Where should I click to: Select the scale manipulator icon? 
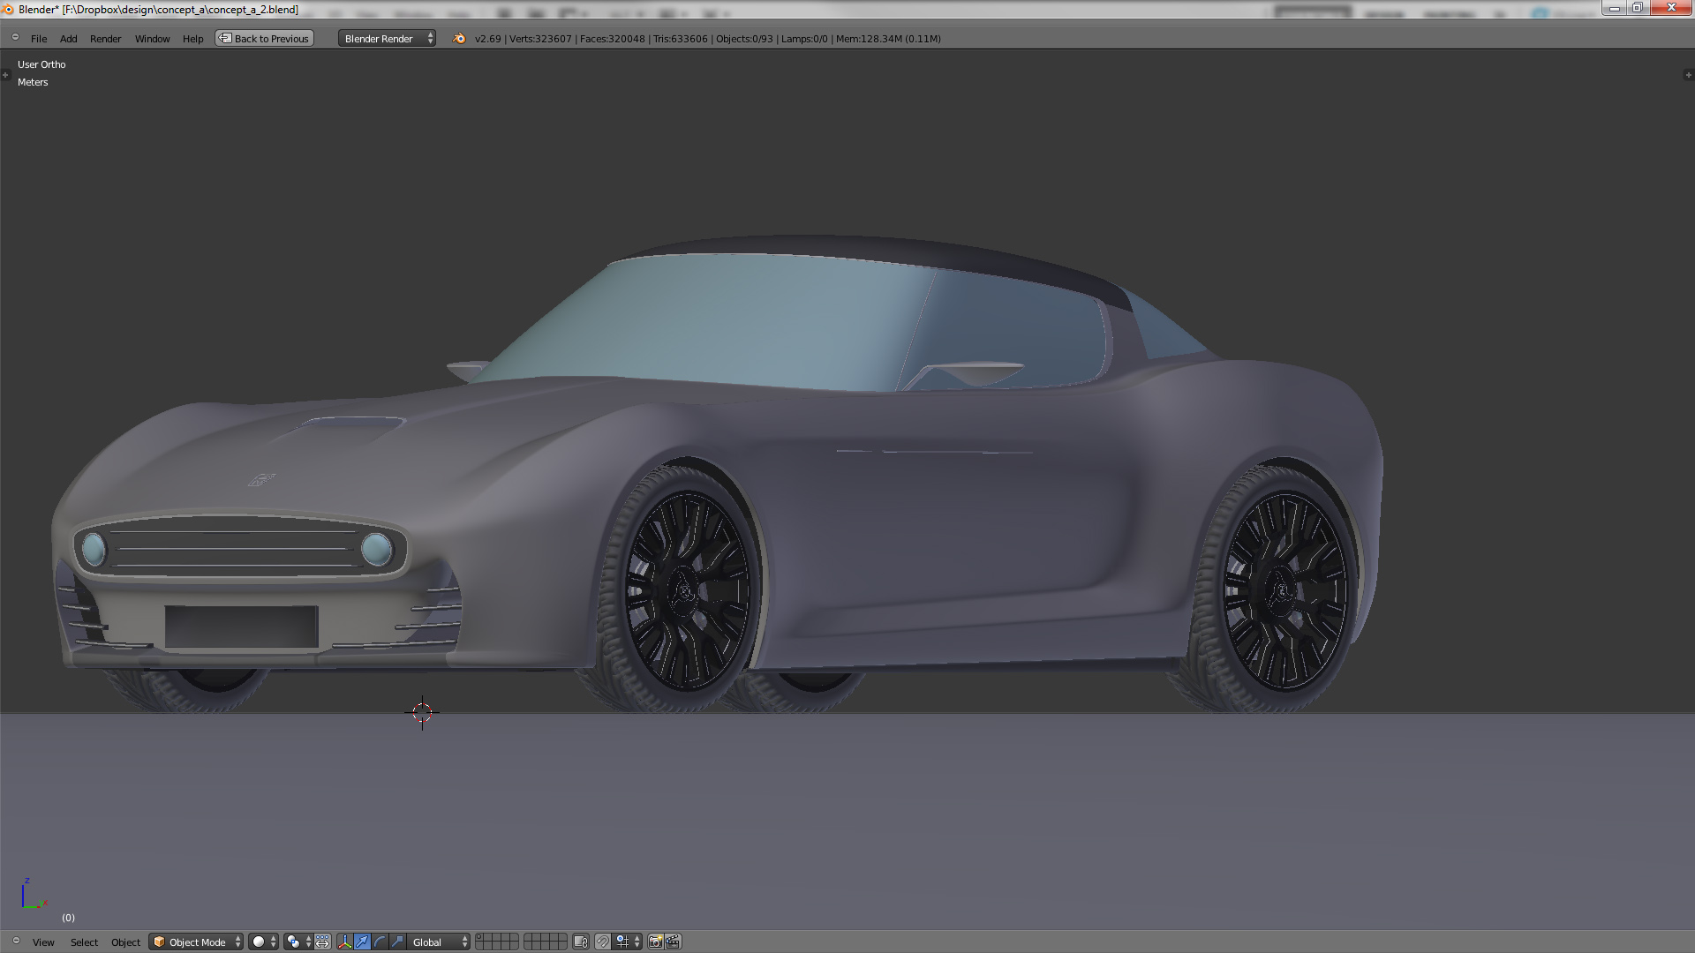(x=398, y=942)
